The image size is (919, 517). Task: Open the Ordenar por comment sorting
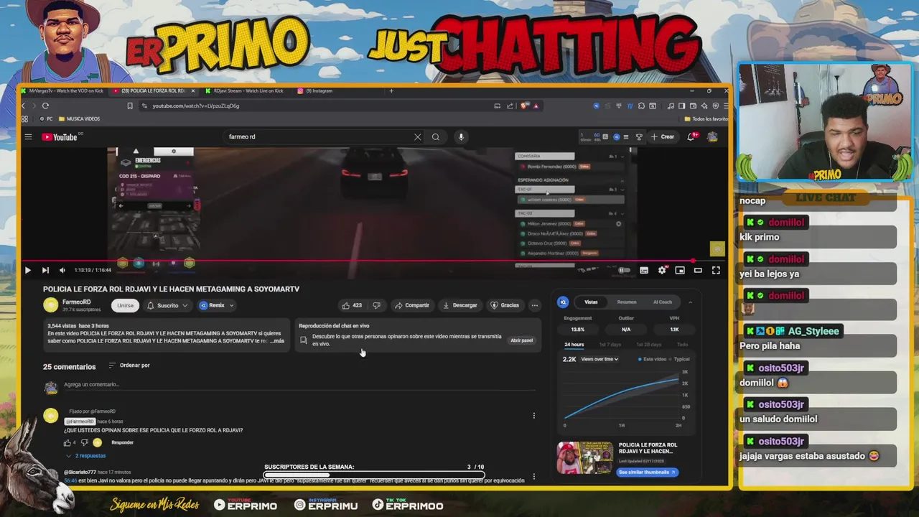click(x=129, y=365)
